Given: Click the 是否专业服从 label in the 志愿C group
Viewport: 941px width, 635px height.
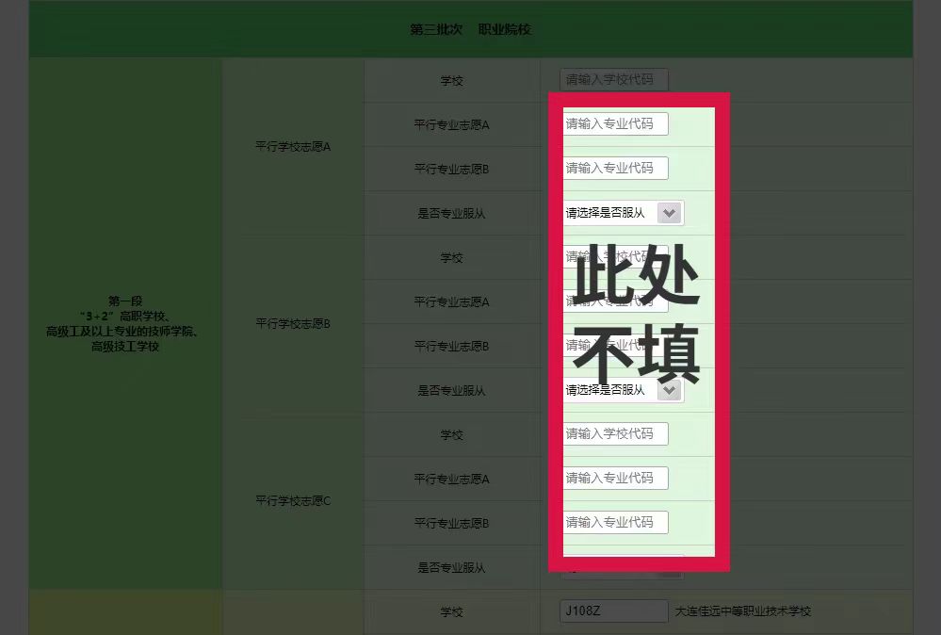Looking at the screenshot, I should pyautogui.click(x=451, y=567).
